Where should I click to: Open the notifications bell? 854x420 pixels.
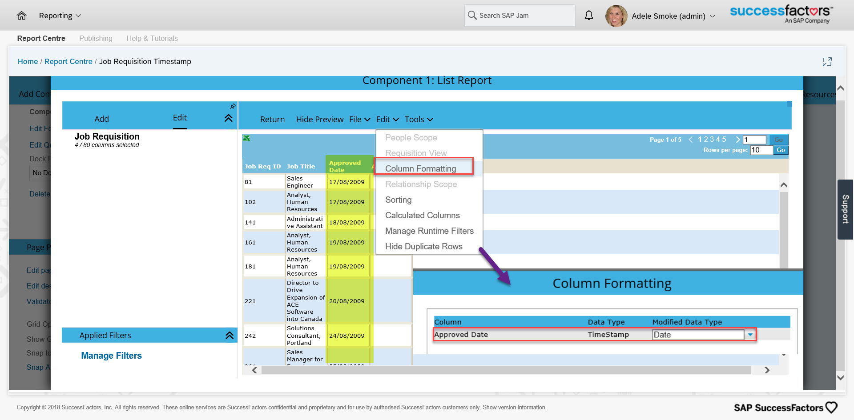click(x=588, y=16)
